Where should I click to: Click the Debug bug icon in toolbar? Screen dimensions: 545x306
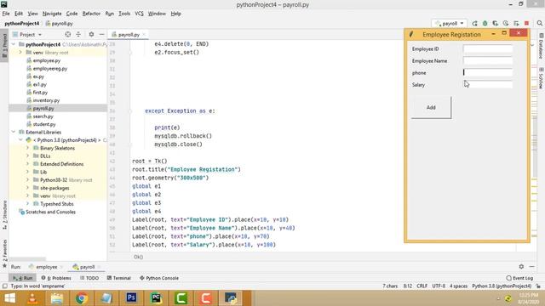tap(485, 23)
